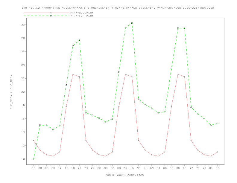Screen dimensions: 237x183
Task: Select the green data point at hour 66
Action: coord(178,28)
